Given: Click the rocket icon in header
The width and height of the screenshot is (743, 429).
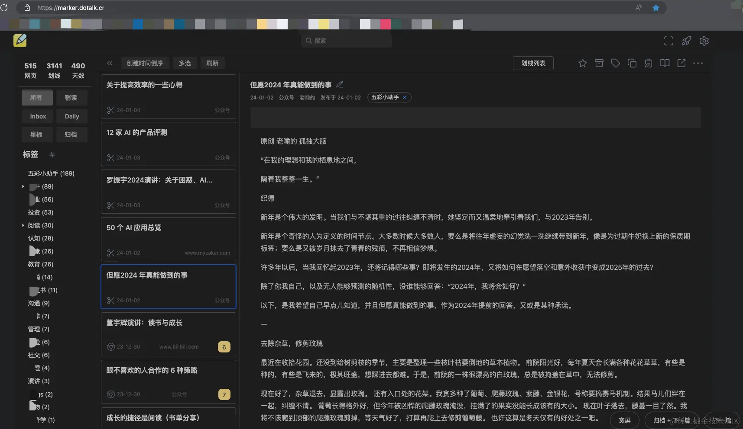Looking at the screenshot, I should (x=686, y=41).
